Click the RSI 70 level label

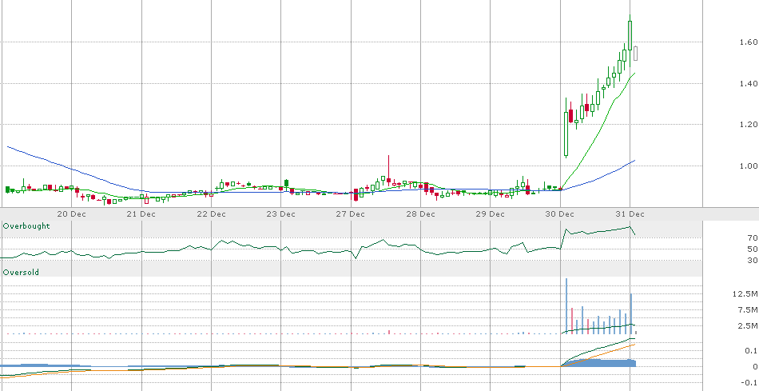click(753, 238)
